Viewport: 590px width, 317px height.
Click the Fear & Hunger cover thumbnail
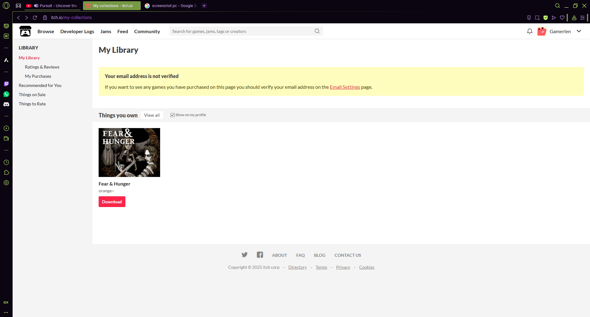point(129,152)
